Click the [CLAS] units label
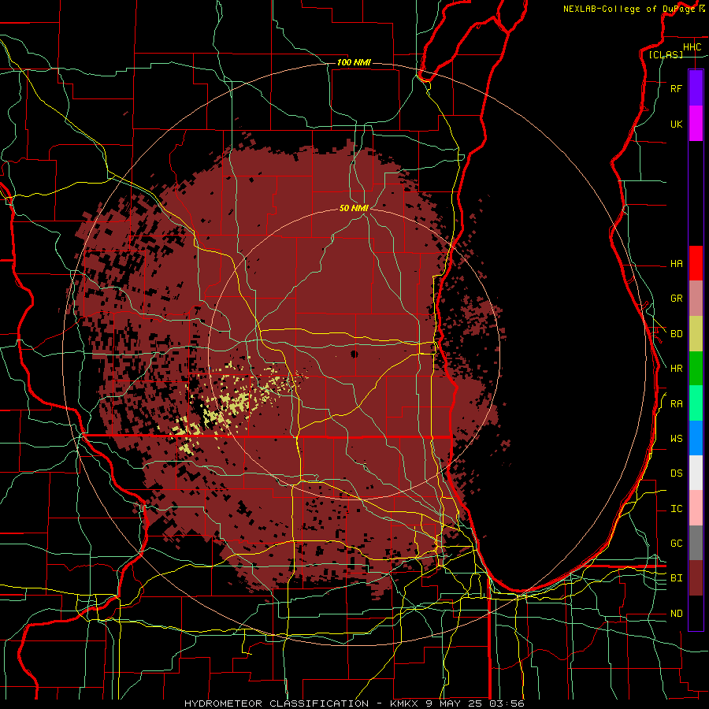 pos(666,55)
